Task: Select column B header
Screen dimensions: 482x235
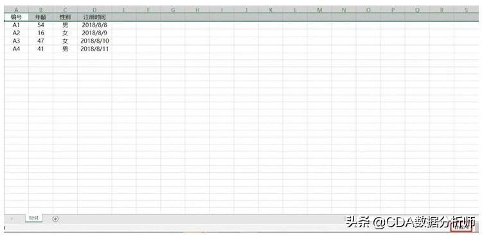Action: (41, 10)
